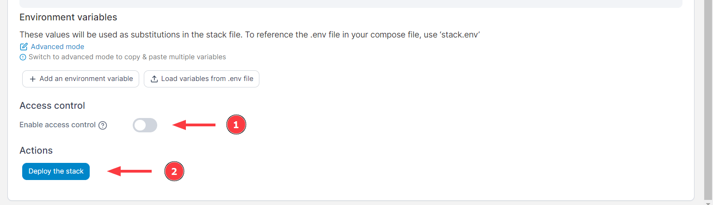Click the Environment variables section heading
Image resolution: width=713 pixels, height=205 pixels.
pyautogui.click(x=68, y=18)
